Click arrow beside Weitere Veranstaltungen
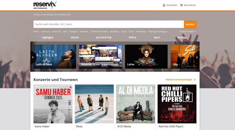 195,80
